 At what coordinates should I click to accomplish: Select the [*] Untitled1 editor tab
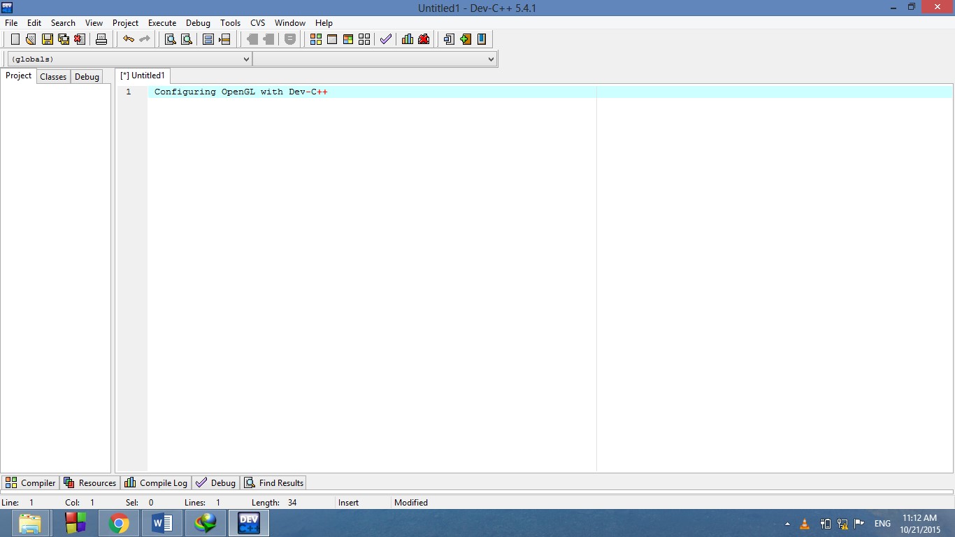(143, 76)
